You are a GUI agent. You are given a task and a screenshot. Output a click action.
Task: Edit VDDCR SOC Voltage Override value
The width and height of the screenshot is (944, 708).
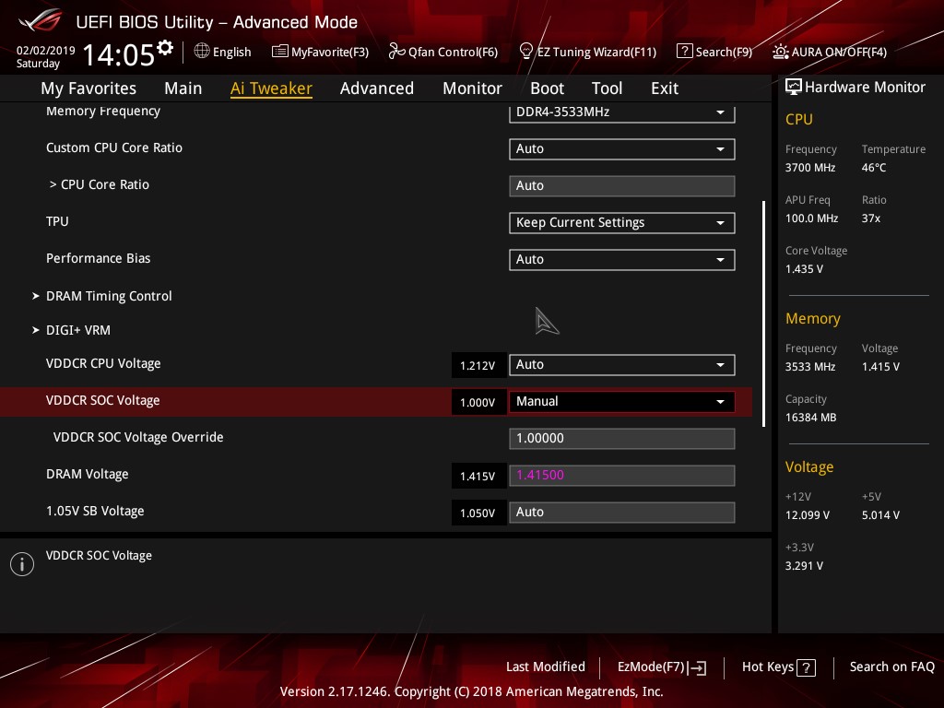pyautogui.click(x=622, y=438)
